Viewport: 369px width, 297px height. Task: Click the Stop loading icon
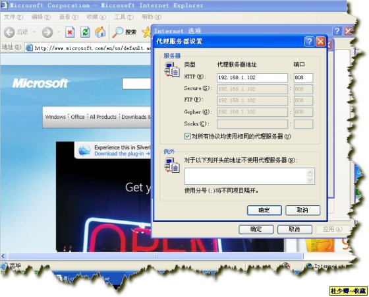pyautogui.click(x=70, y=32)
